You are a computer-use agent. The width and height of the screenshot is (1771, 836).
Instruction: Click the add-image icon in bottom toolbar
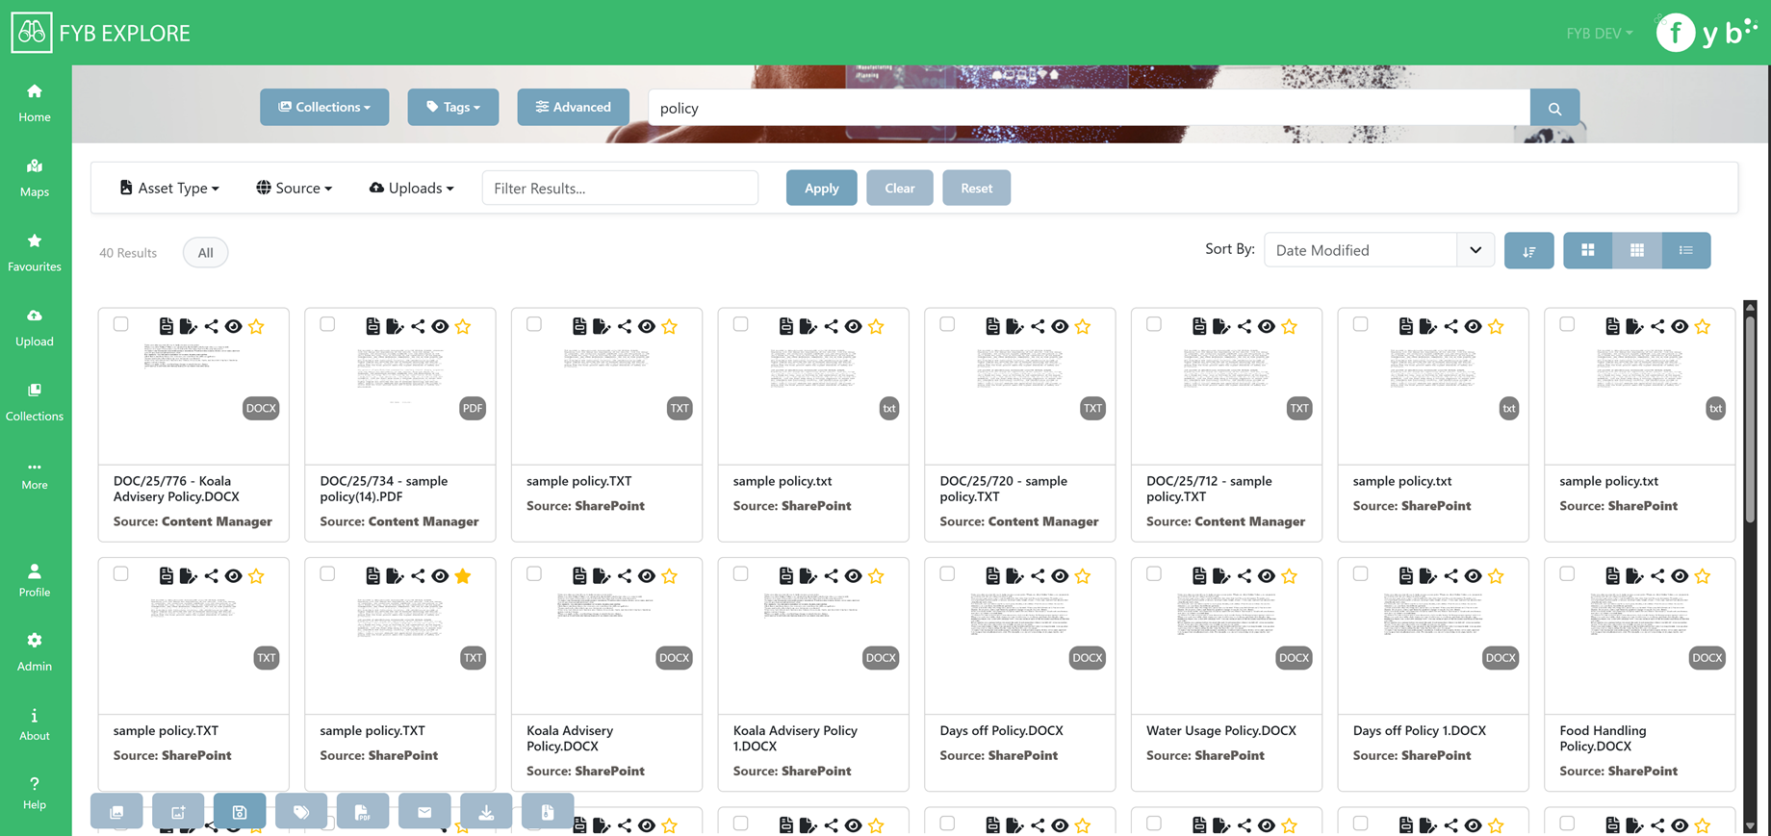click(x=178, y=812)
